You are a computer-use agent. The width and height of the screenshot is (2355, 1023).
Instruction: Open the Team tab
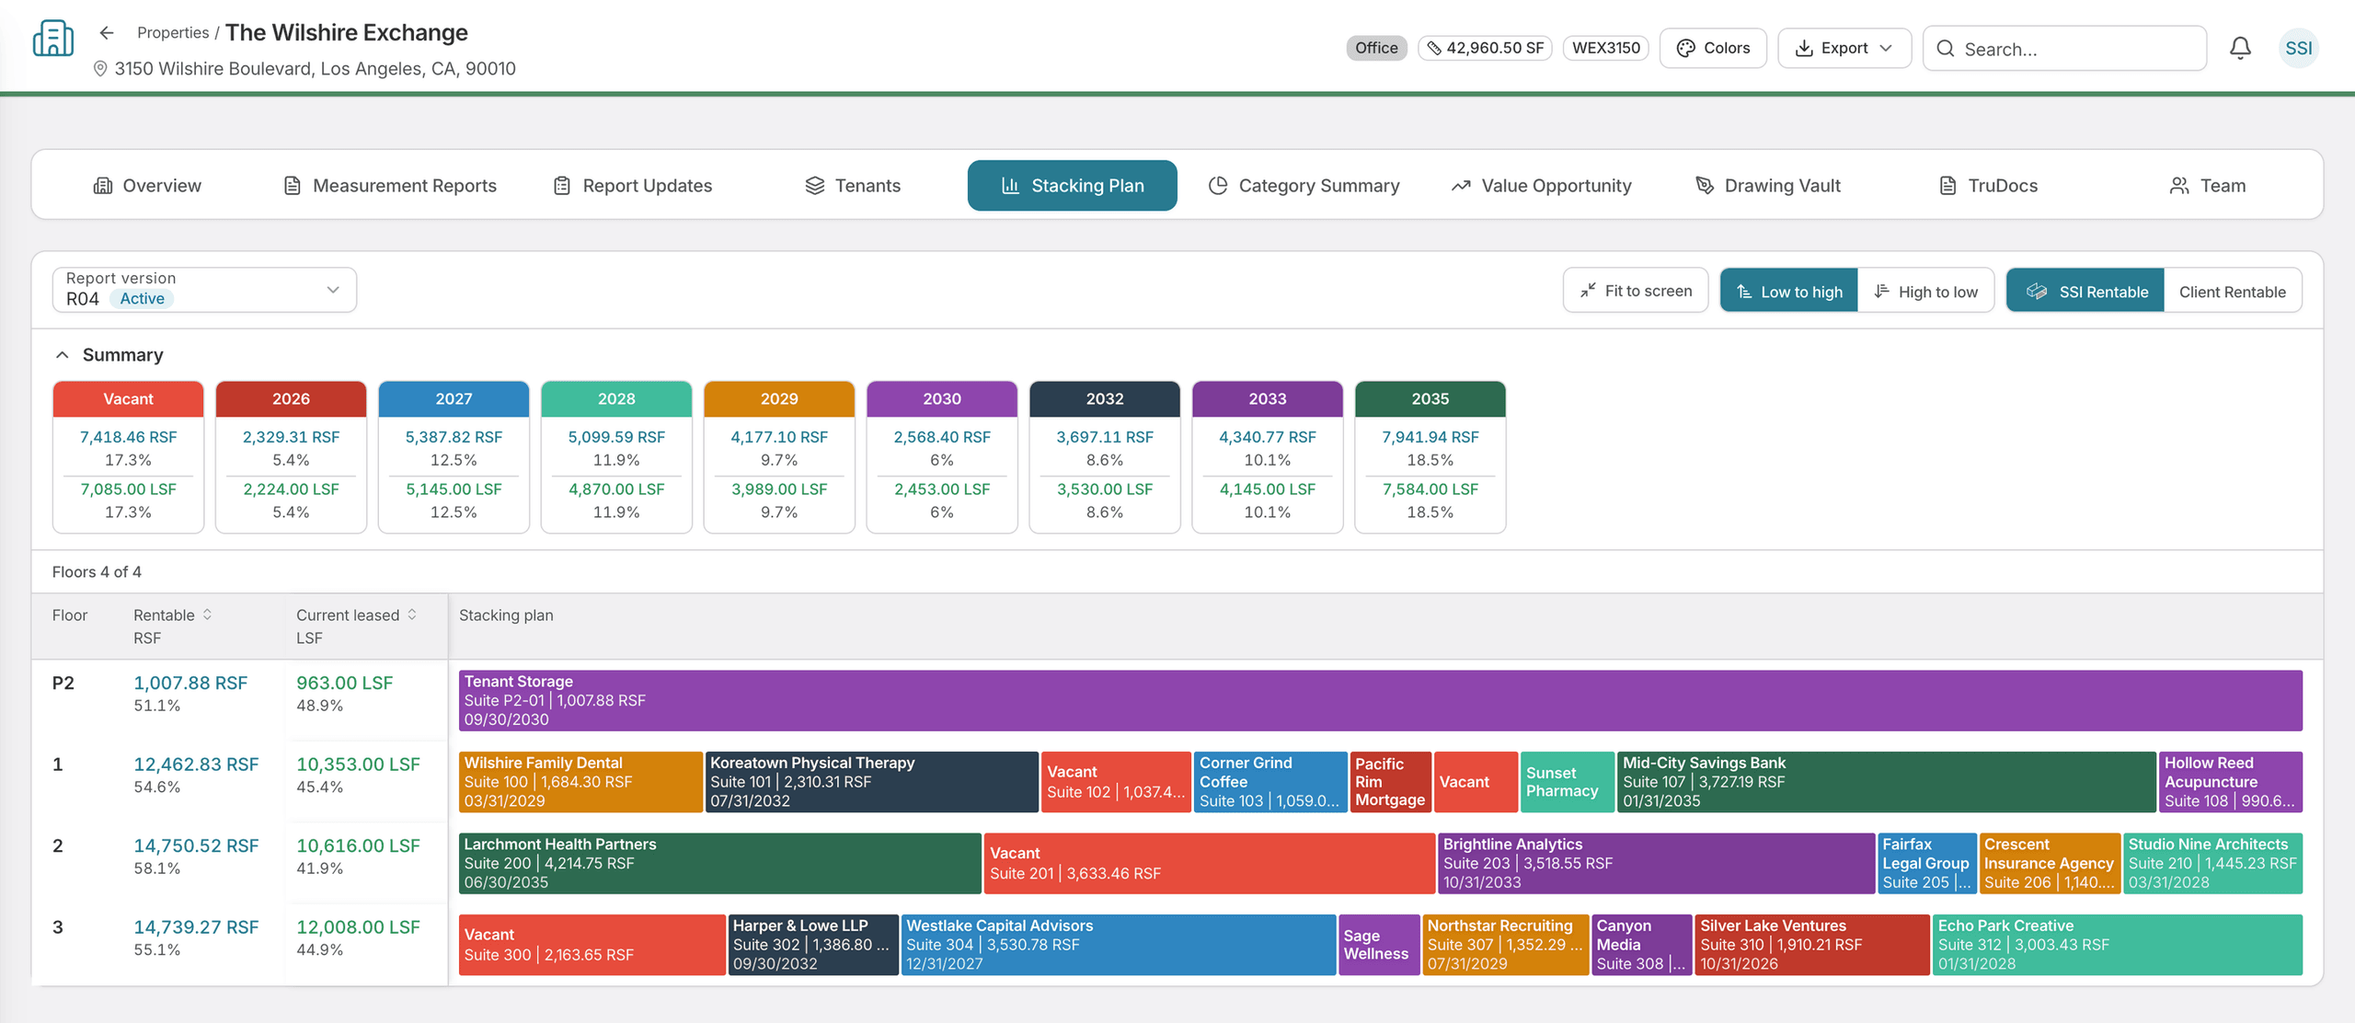[x=2208, y=186]
